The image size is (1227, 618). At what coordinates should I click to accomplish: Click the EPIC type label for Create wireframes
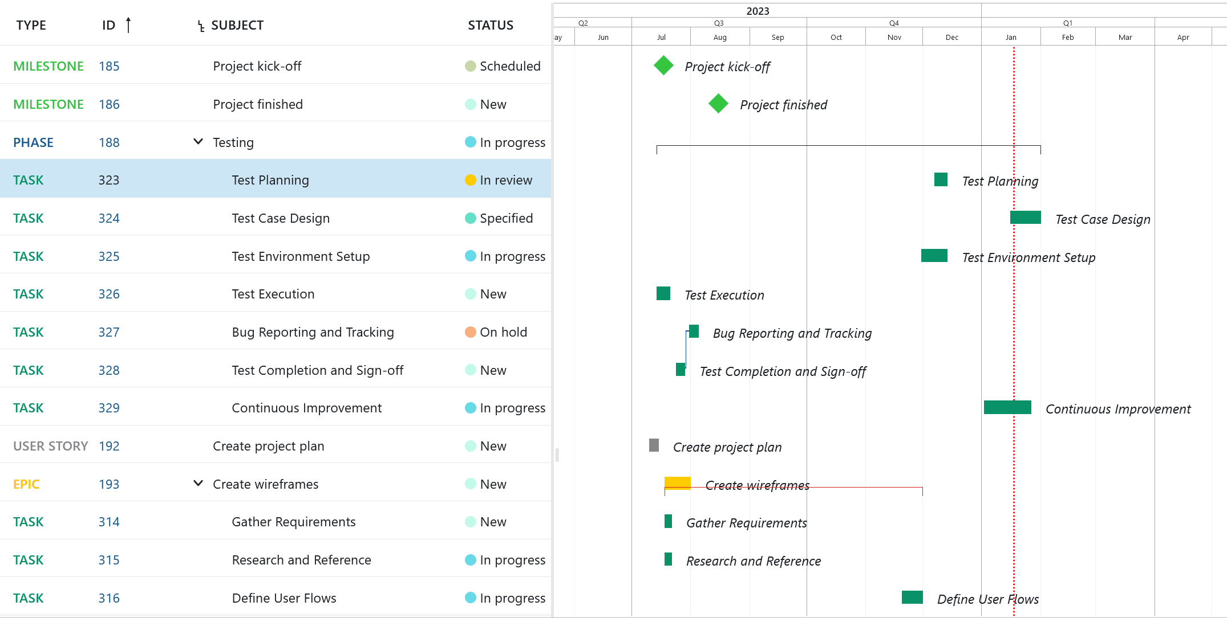click(x=26, y=484)
